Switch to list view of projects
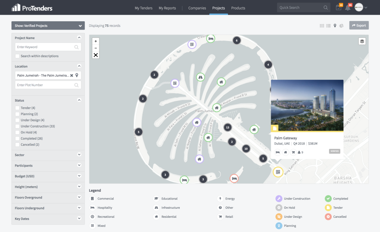 (x=329, y=25)
